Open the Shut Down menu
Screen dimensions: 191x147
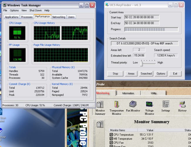36,10
